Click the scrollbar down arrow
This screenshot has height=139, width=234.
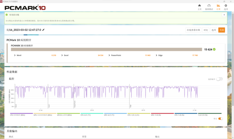(x=233, y=138)
